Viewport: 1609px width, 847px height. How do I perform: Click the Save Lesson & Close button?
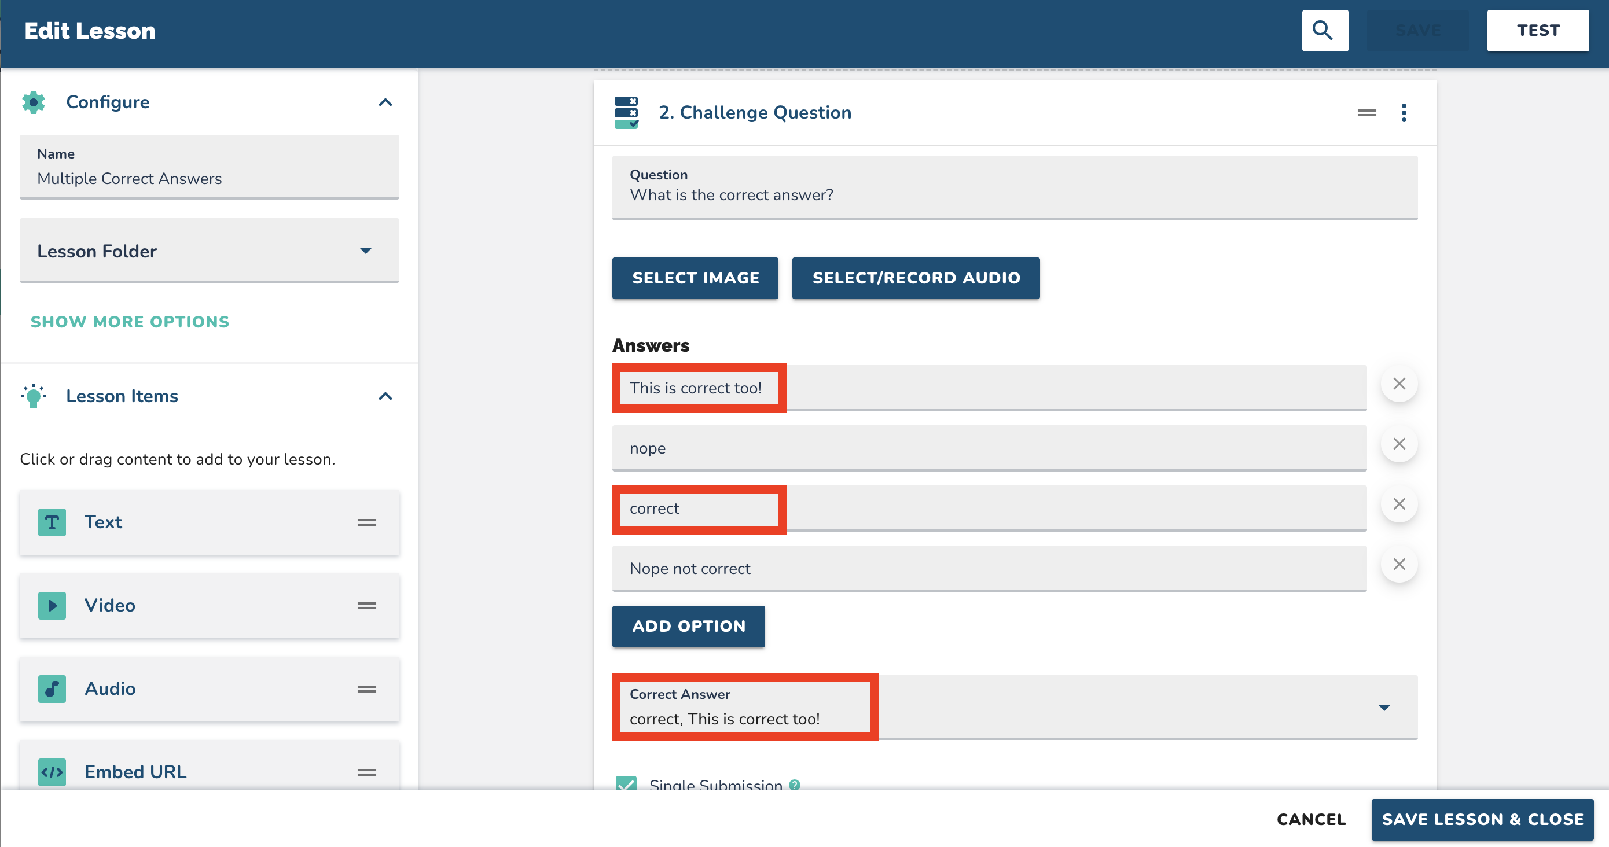coord(1482,819)
